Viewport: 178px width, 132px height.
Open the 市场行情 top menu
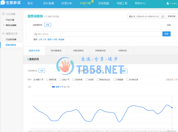[85, 4]
